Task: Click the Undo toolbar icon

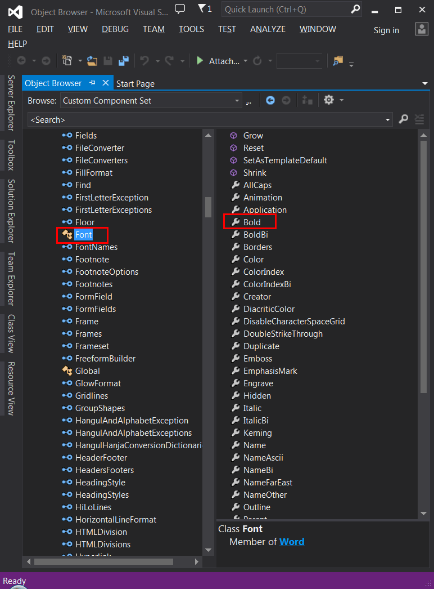Action: 144,61
